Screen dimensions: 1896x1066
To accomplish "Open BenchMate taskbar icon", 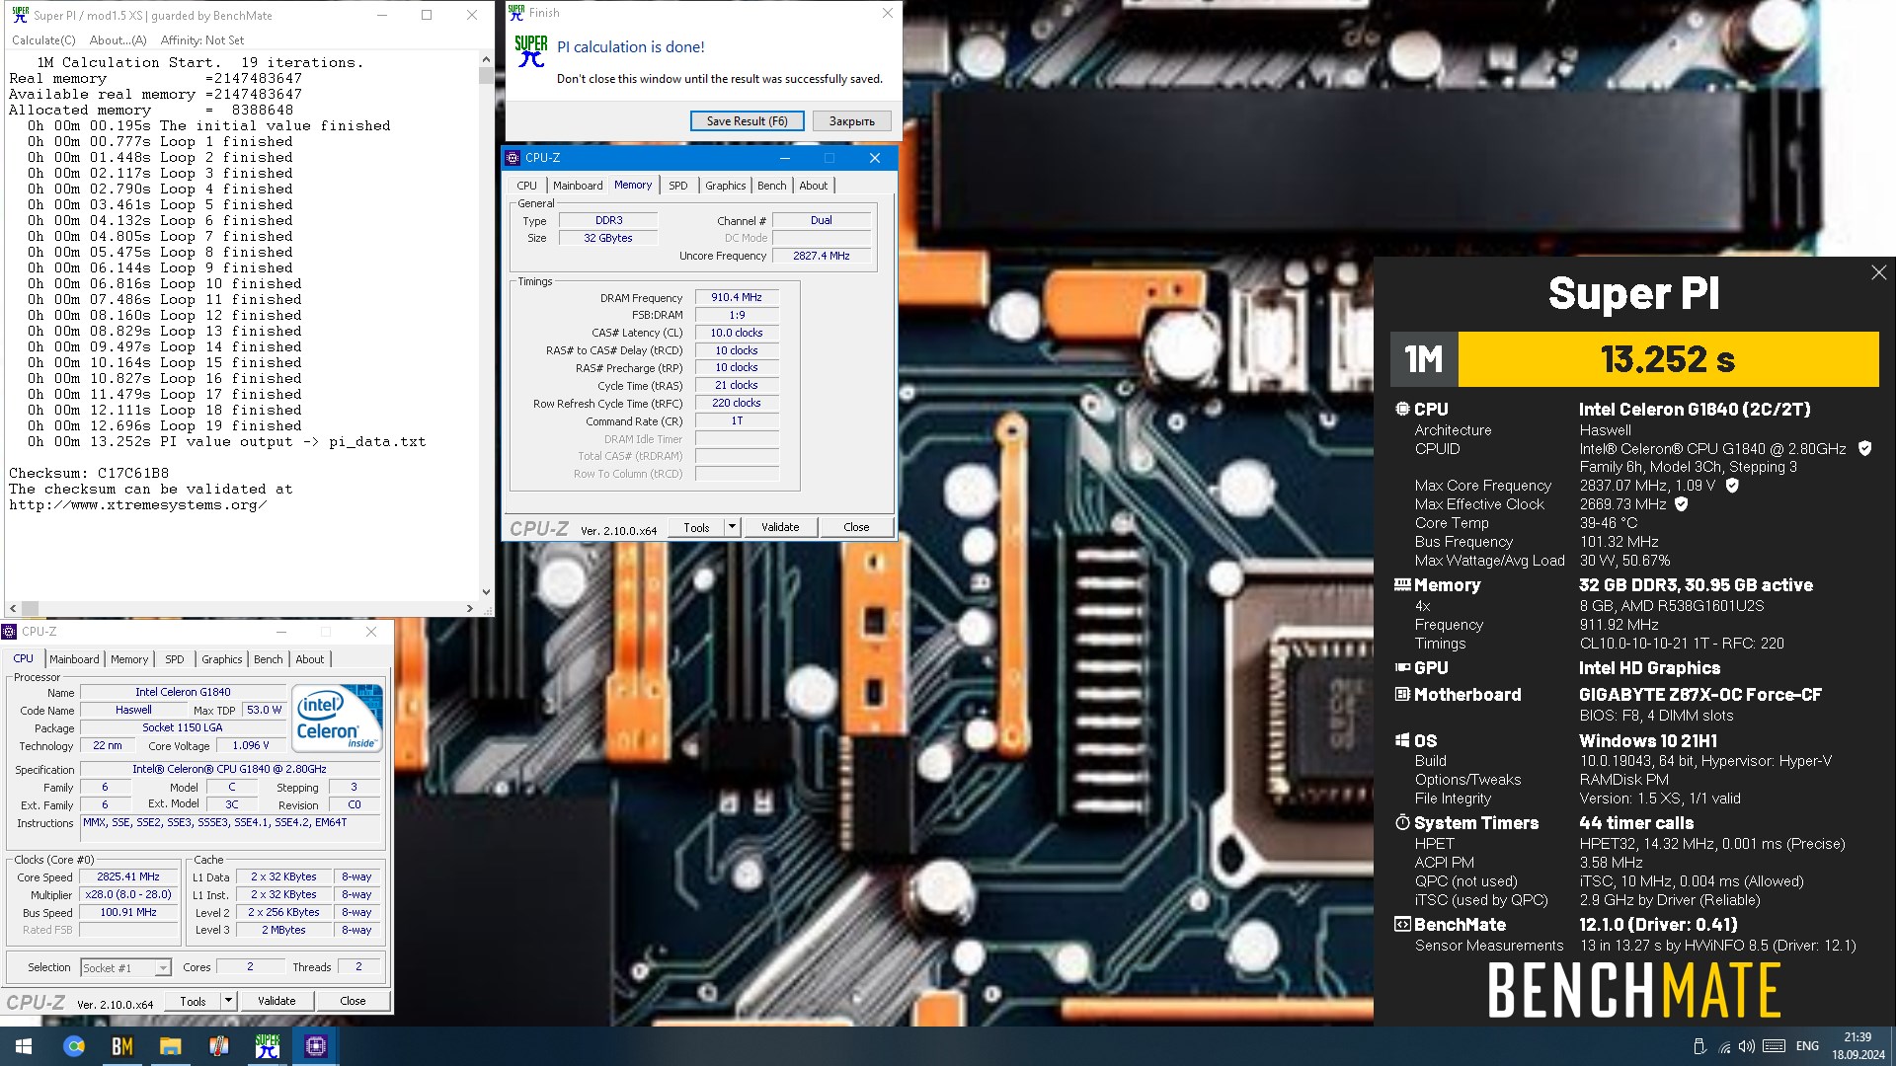I will click(x=122, y=1046).
